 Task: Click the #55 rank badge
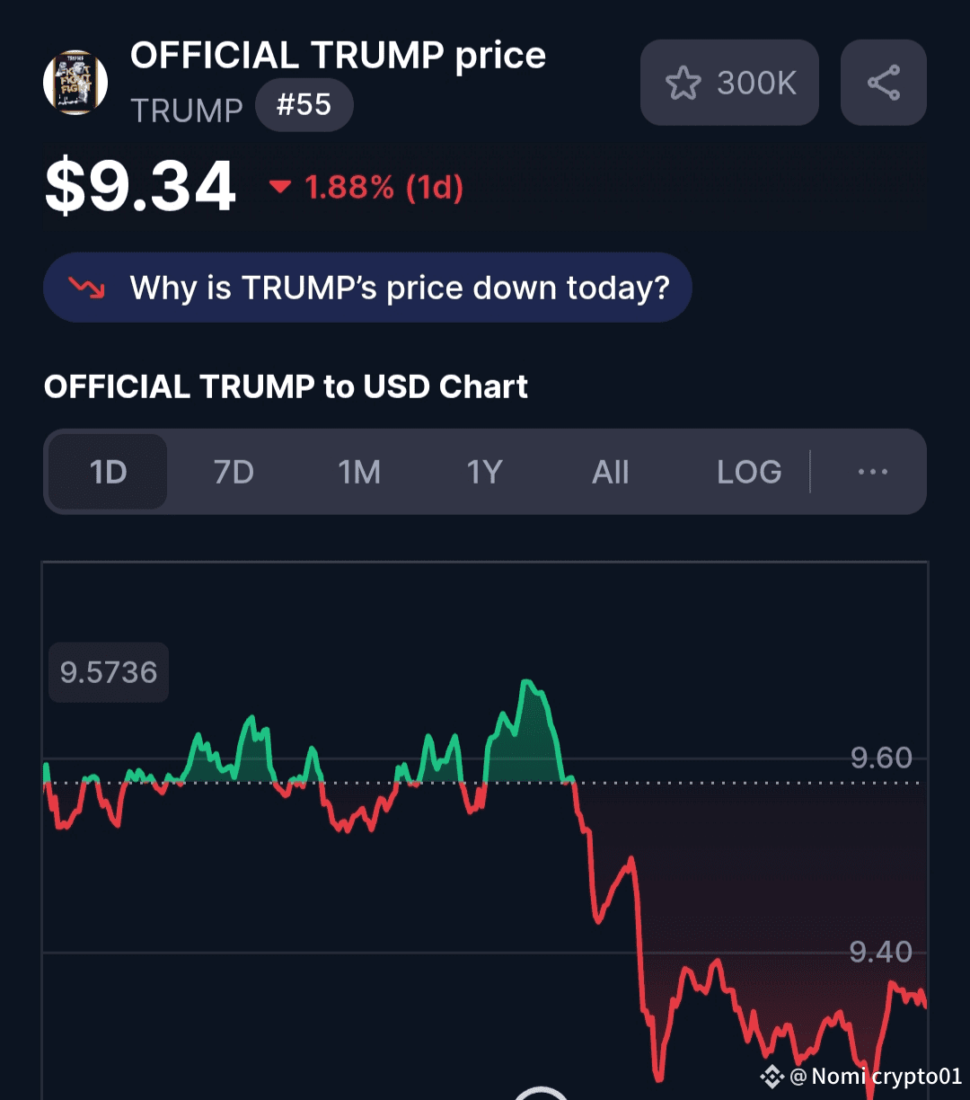tap(304, 106)
